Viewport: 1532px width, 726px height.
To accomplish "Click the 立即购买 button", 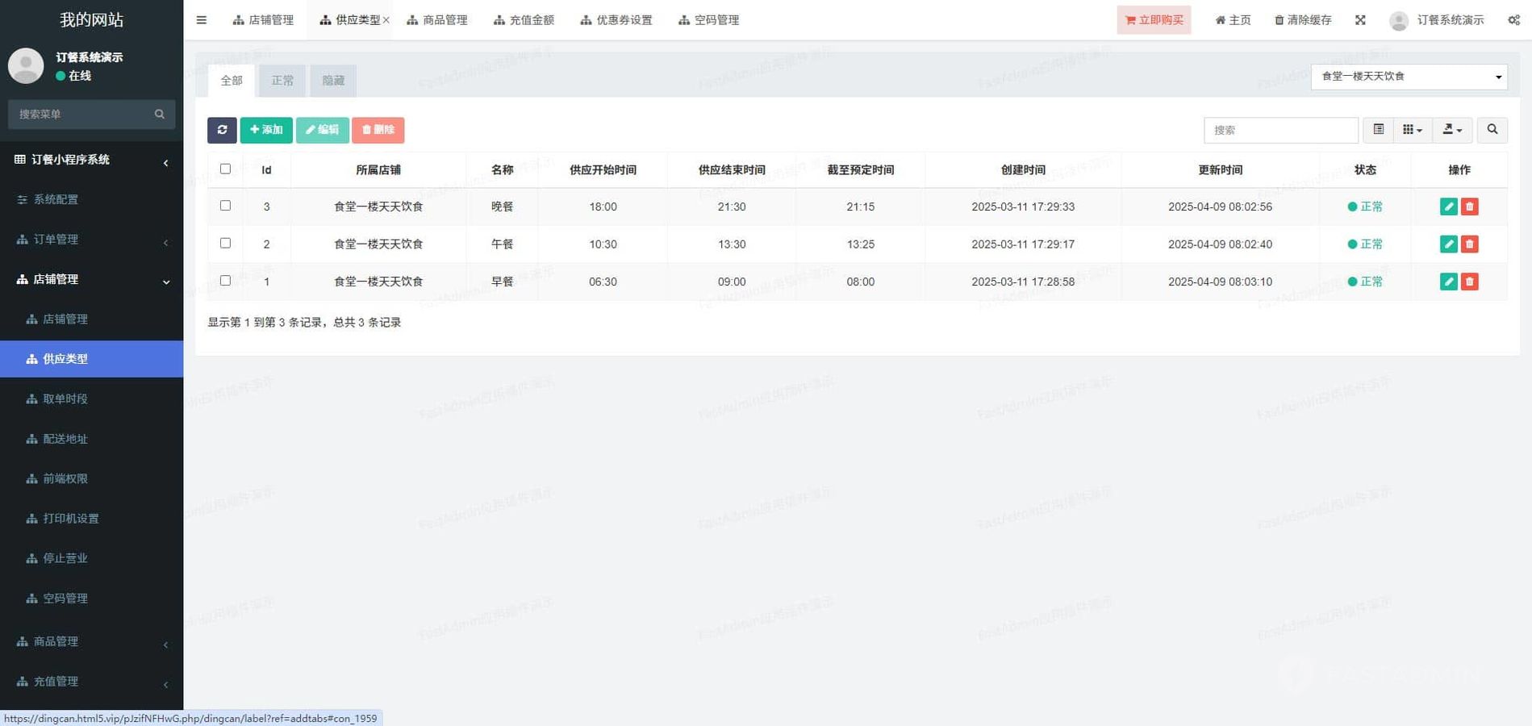I will click(x=1154, y=20).
